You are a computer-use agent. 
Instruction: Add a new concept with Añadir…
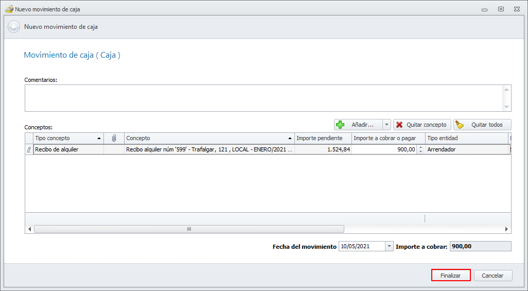point(358,125)
